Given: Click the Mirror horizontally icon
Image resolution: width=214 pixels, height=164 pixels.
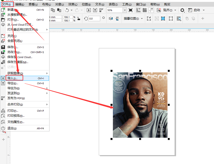Looking at the screenshot, I should pos(111,19).
